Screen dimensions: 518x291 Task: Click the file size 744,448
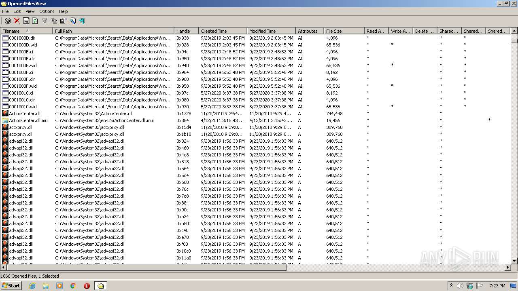click(x=334, y=114)
